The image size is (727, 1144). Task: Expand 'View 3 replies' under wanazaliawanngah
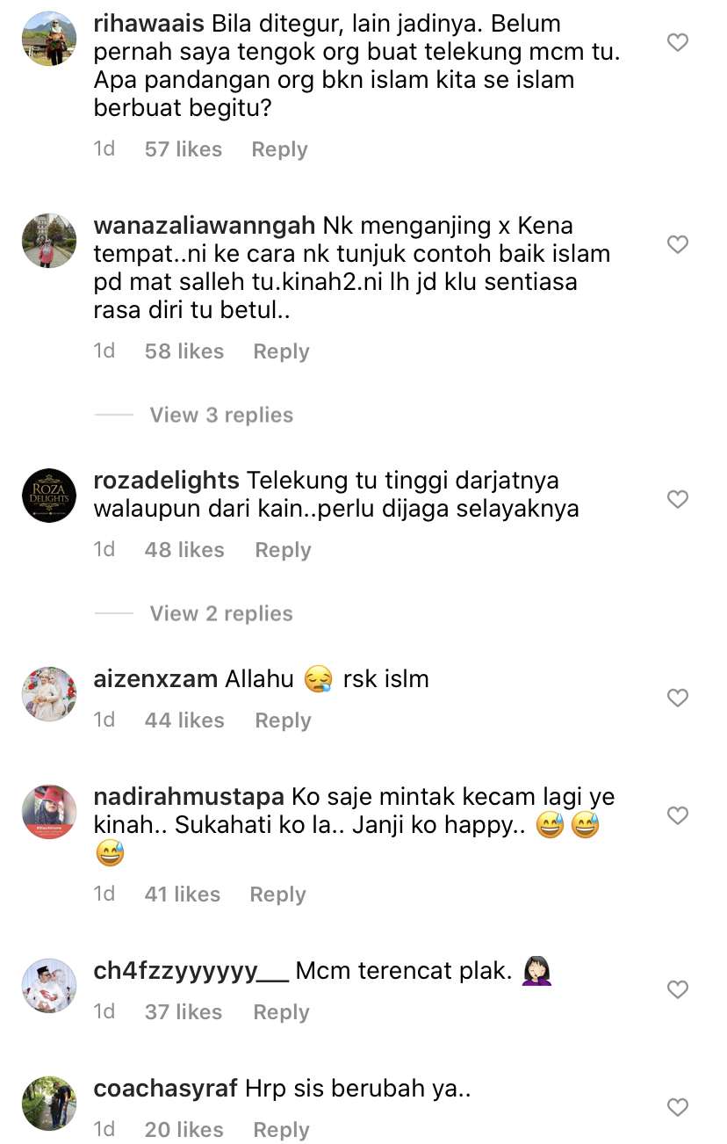[221, 415]
